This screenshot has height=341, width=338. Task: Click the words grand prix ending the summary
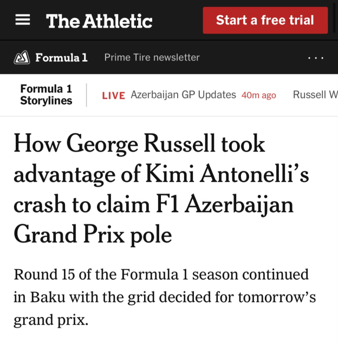click(x=51, y=320)
